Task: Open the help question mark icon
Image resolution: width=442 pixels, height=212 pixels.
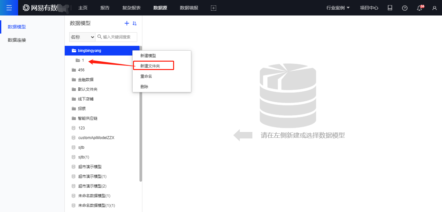Action: pyautogui.click(x=405, y=8)
